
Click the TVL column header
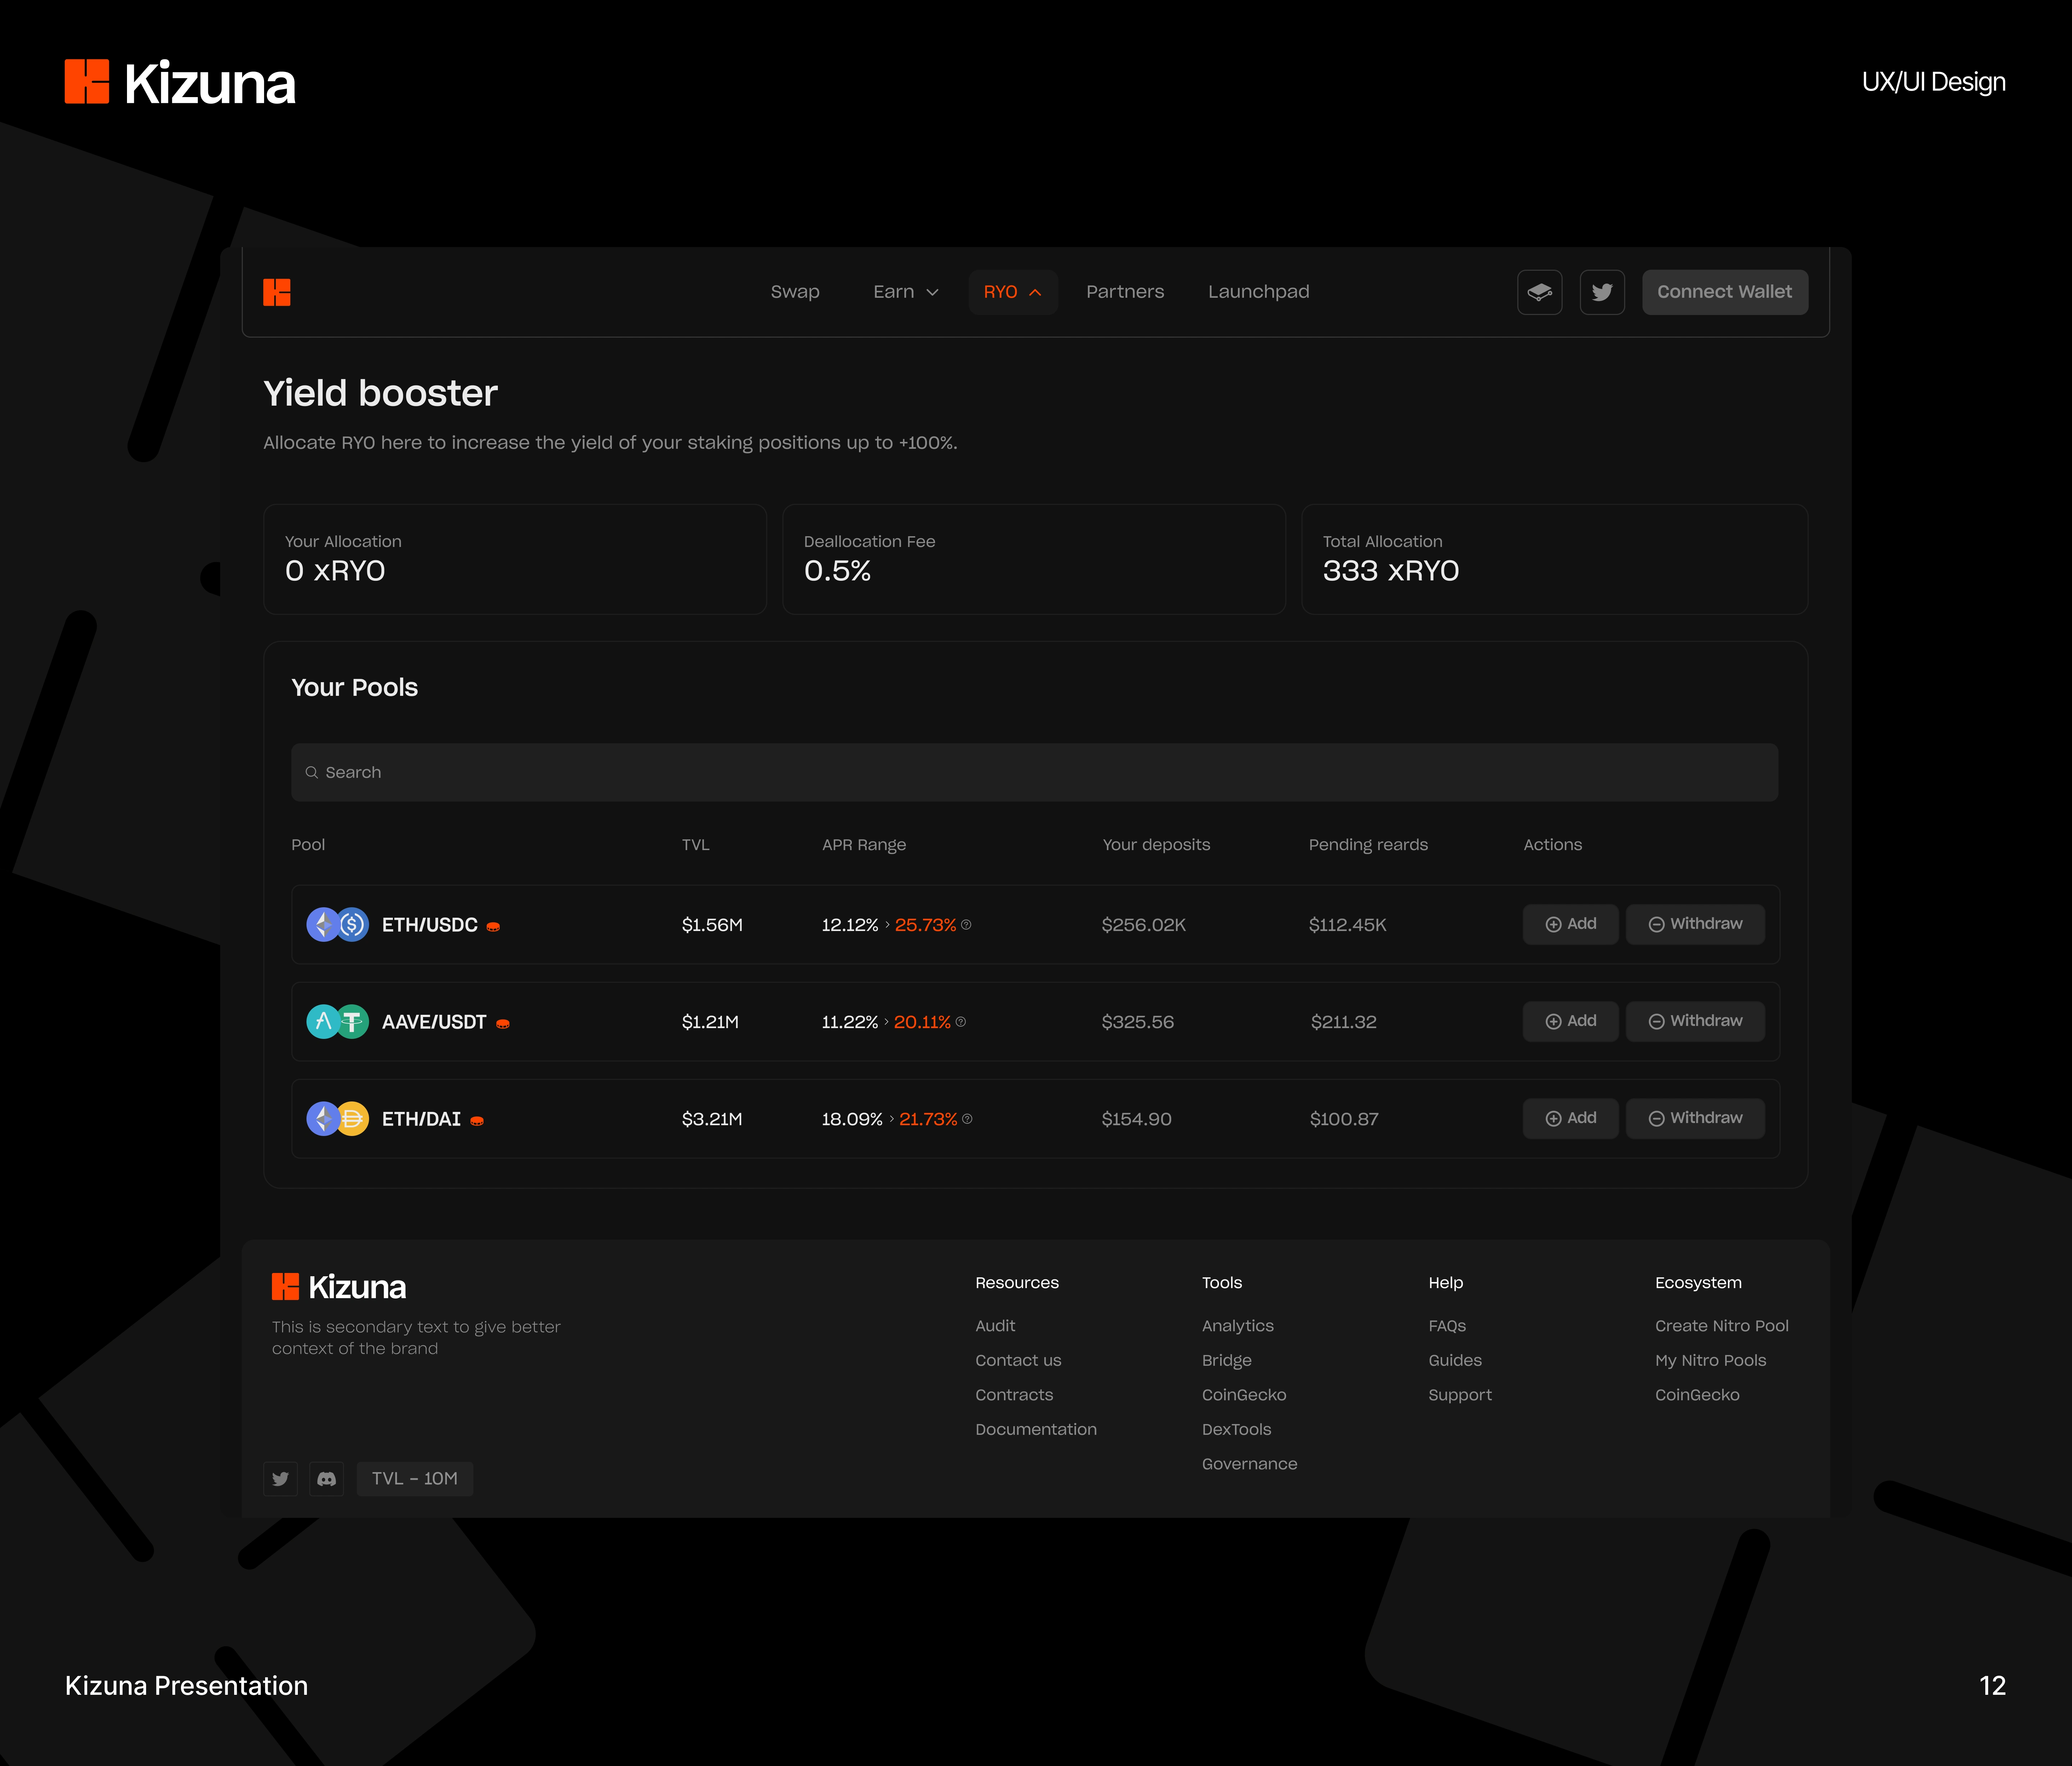tap(696, 844)
